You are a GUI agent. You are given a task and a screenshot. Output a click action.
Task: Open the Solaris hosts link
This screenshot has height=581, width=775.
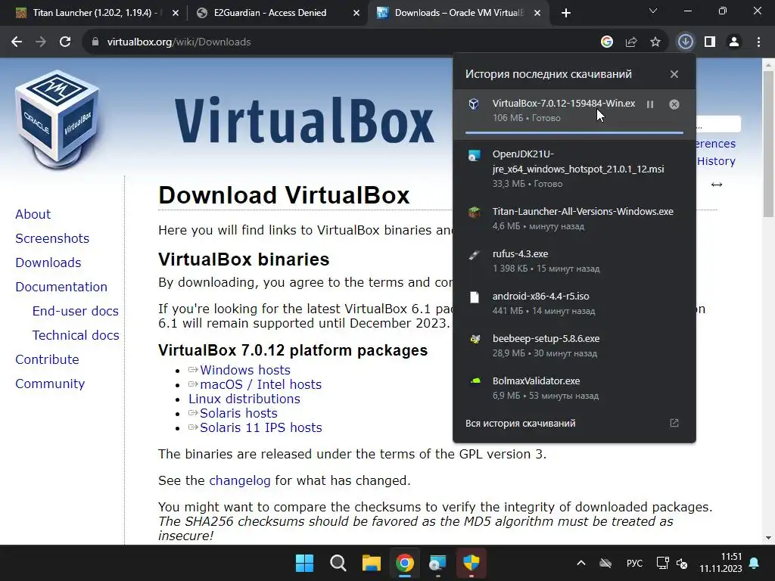click(x=238, y=413)
